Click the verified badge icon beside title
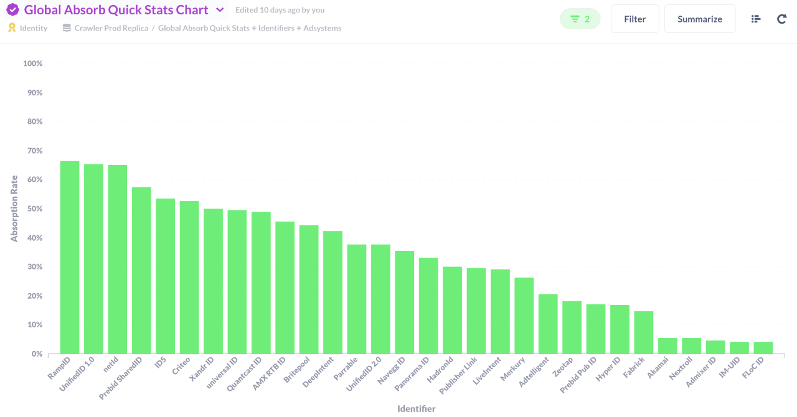 click(12, 10)
